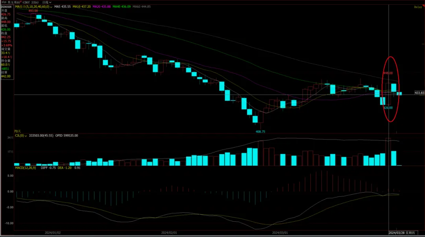Click the 408.75 low price marker on the chart

[261, 131]
